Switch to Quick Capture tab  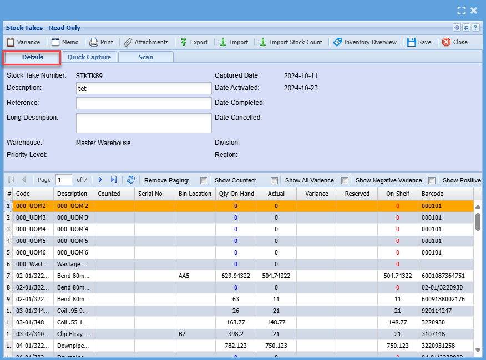[89, 57]
